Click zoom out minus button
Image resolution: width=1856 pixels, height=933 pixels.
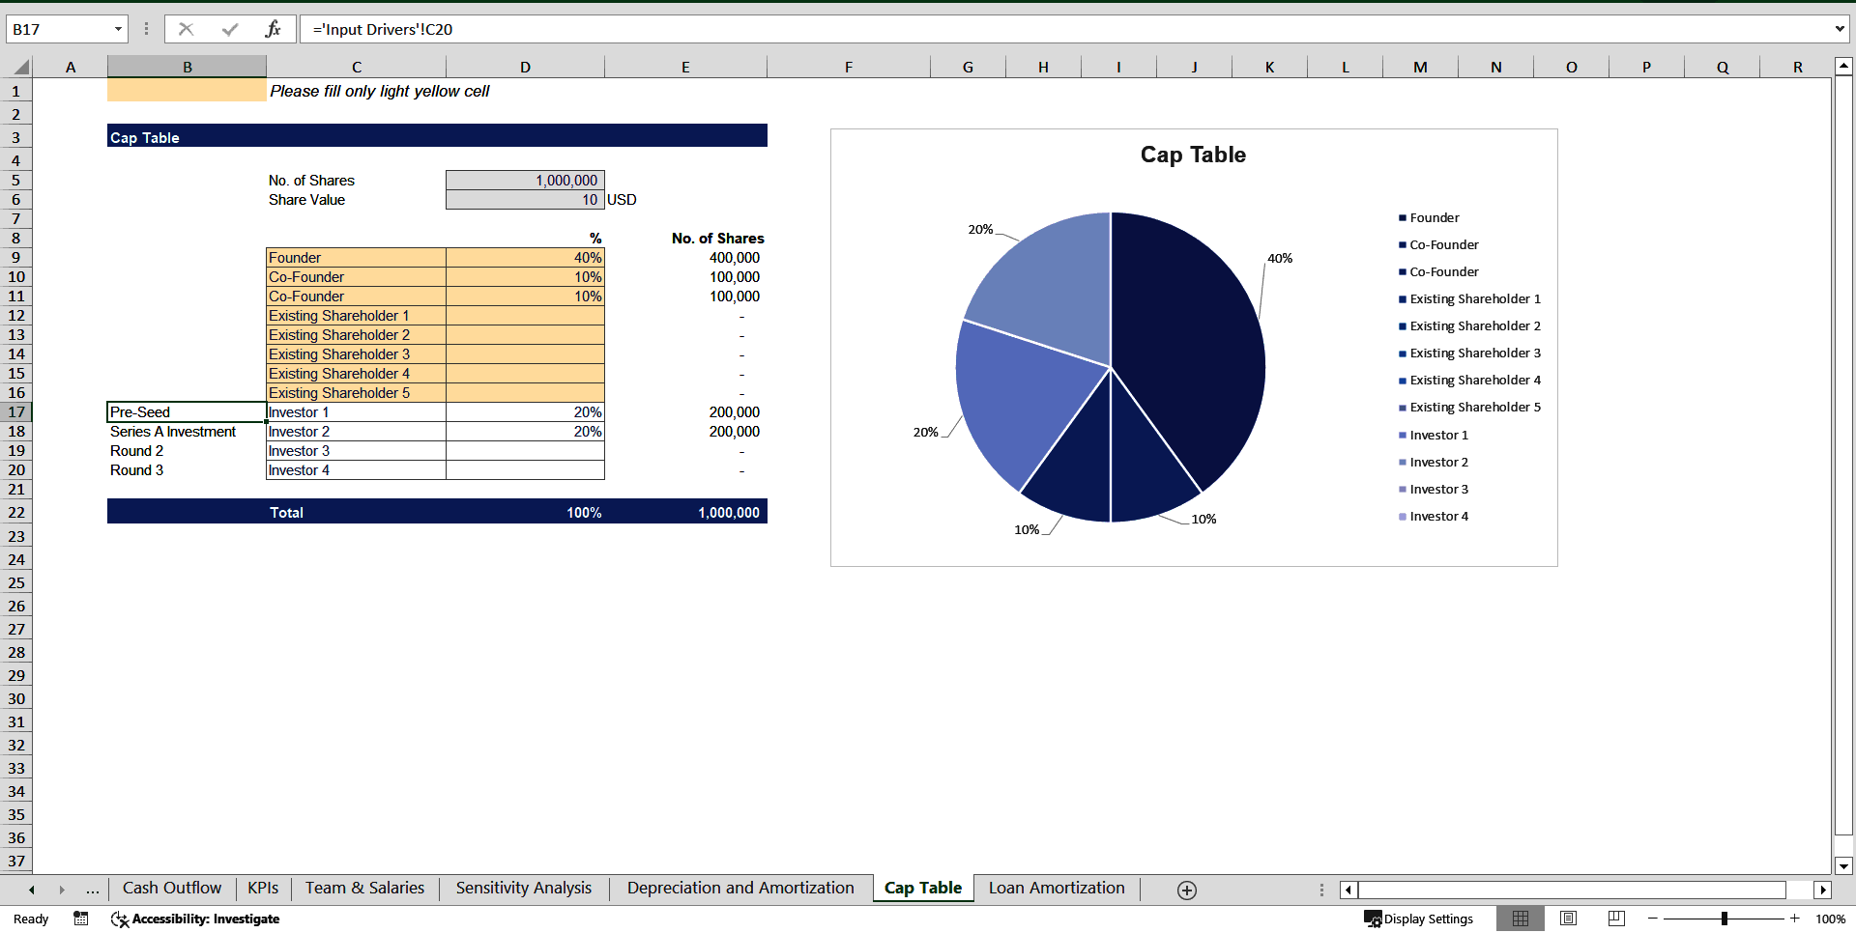tap(1653, 919)
